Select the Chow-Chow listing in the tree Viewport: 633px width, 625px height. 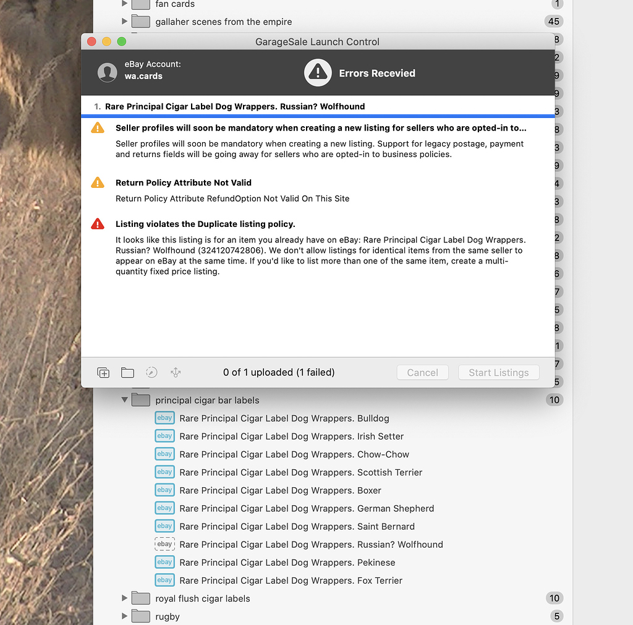click(294, 454)
